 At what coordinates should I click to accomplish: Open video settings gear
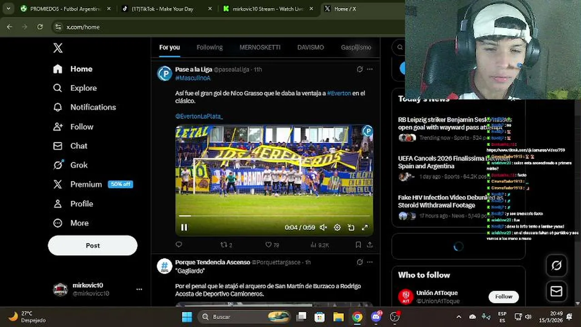[x=337, y=228]
